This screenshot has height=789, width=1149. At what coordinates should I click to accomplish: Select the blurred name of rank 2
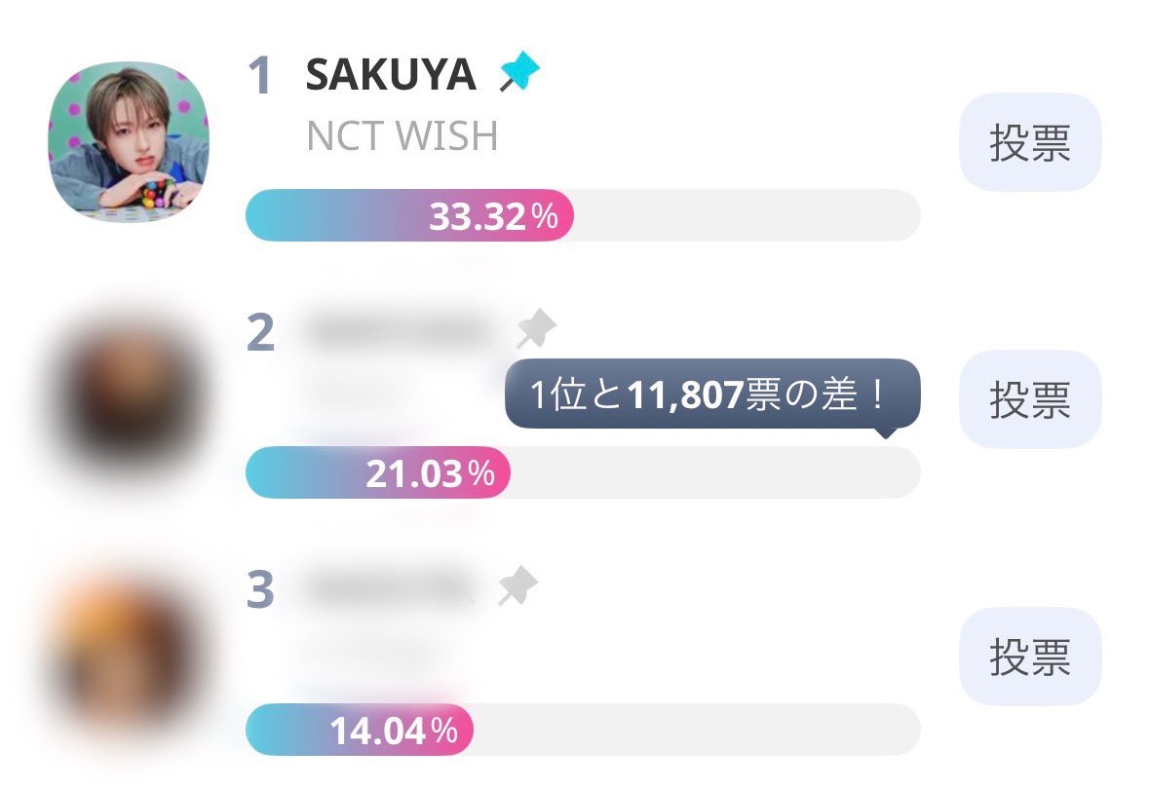coord(400,331)
